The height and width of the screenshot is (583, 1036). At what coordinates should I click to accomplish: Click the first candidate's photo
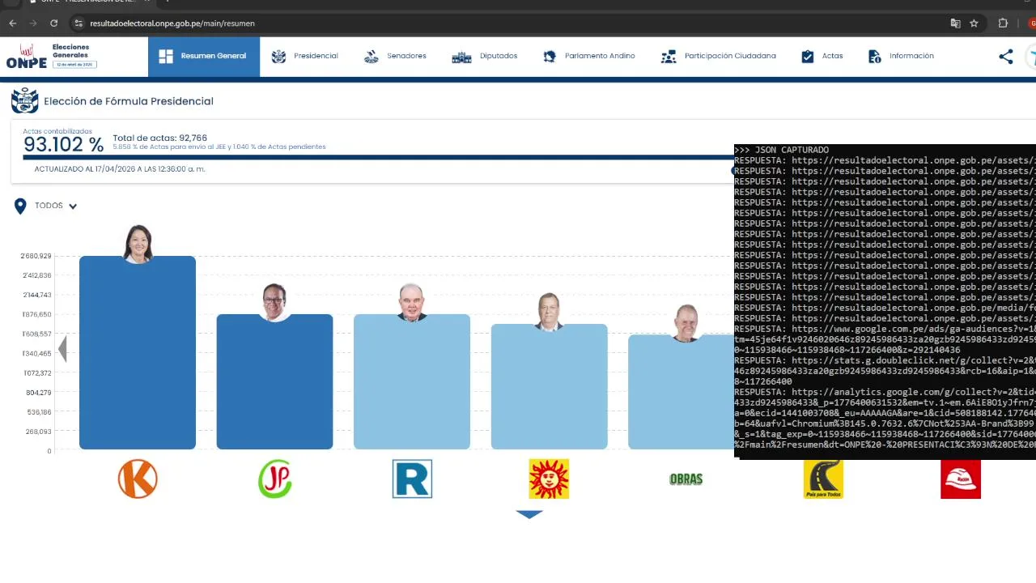coord(138,244)
